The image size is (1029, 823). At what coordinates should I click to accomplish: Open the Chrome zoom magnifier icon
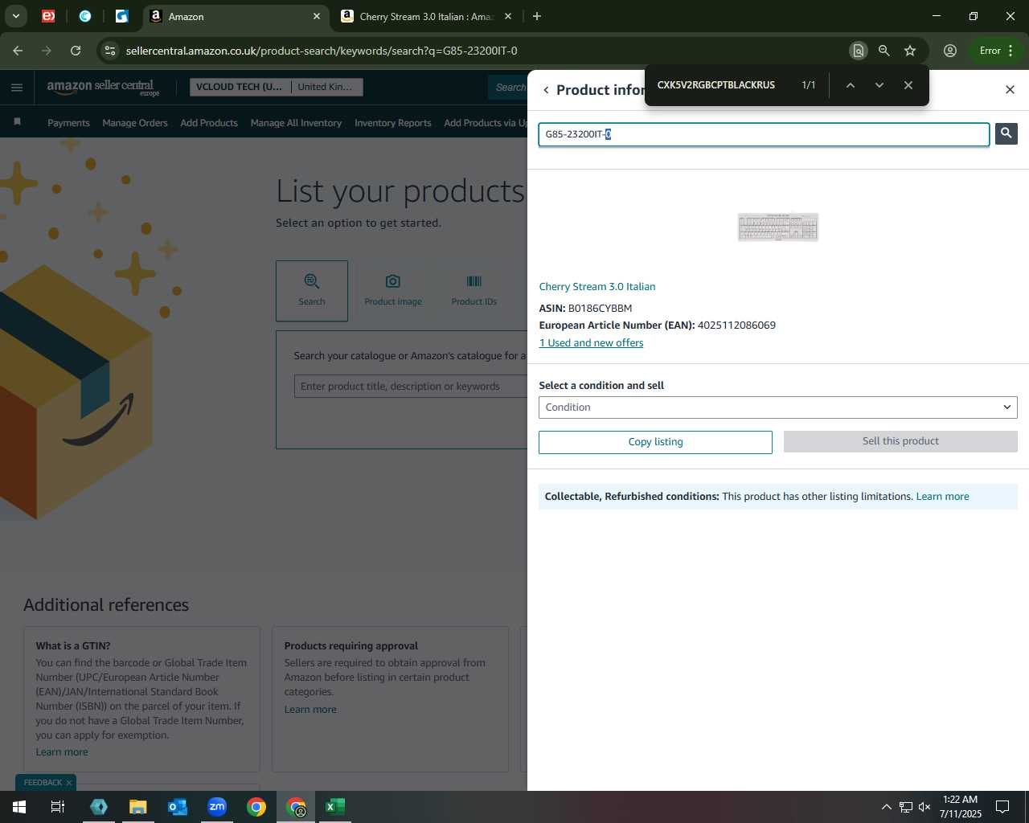click(883, 51)
